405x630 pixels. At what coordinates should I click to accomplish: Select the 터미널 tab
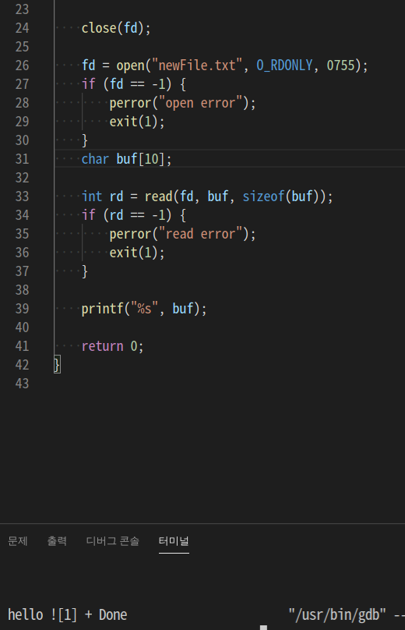(174, 541)
